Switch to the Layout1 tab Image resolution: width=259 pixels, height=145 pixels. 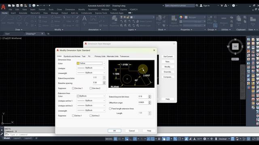point(17,138)
